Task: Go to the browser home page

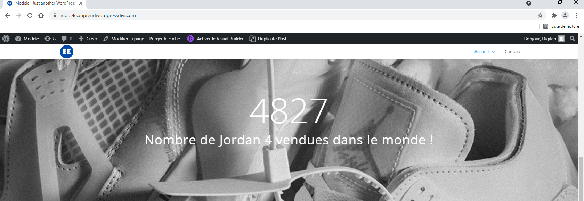Action: coord(41,15)
